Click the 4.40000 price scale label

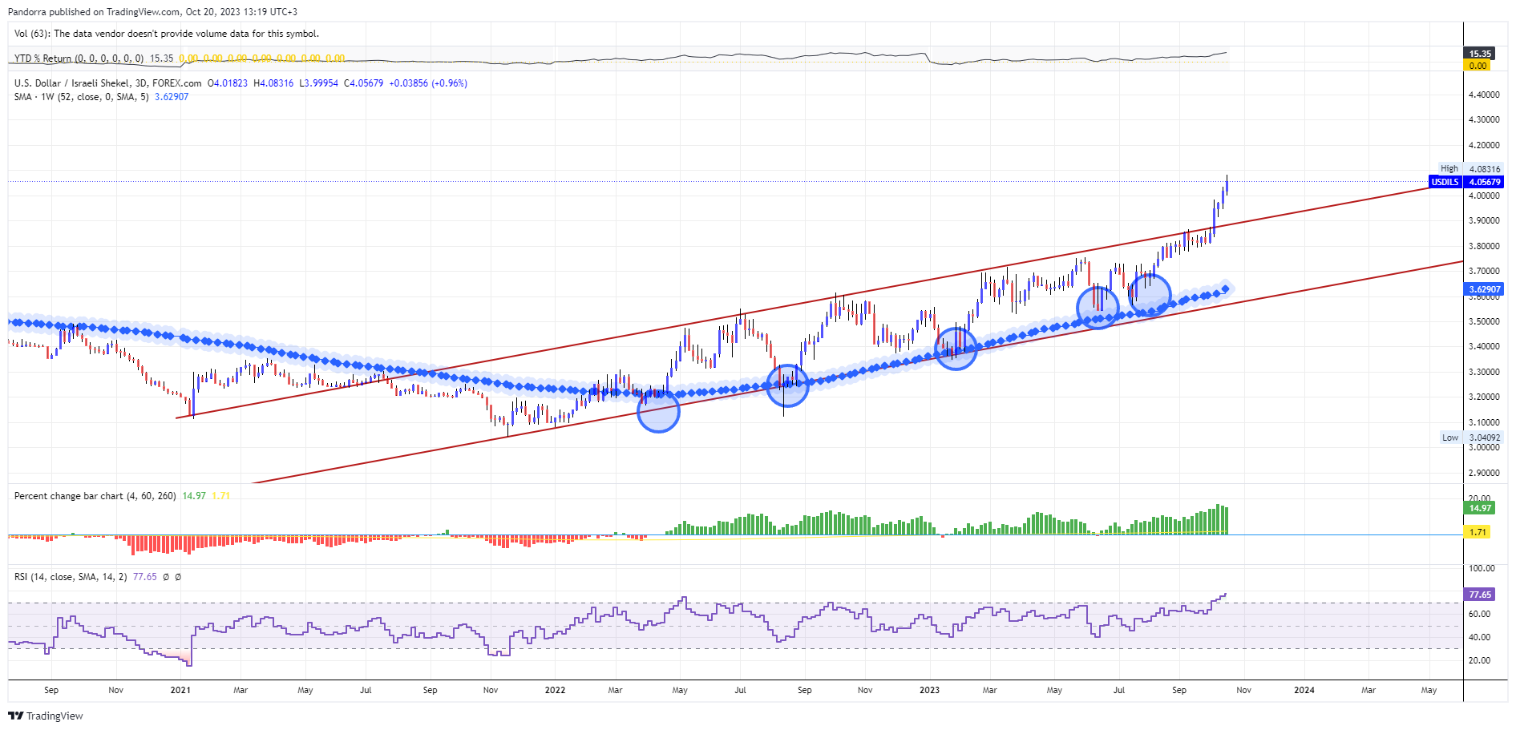pyautogui.click(x=1484, y=95)
